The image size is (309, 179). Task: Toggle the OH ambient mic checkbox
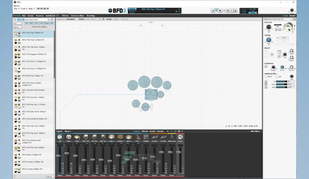tap(266, 81)
